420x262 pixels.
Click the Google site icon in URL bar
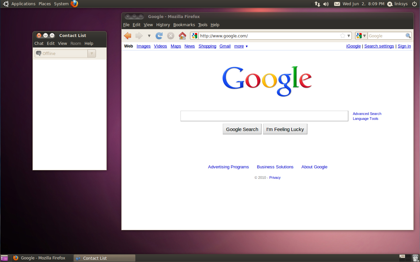click(195, 36)
